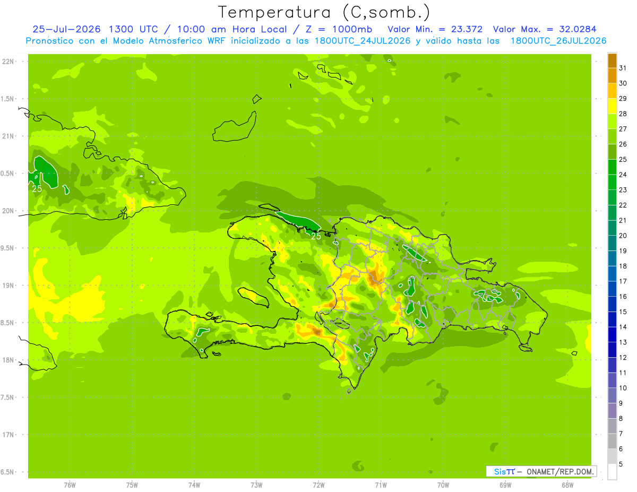
Task: Click the '71W' longitude axis label
Action: coord(381,485)
